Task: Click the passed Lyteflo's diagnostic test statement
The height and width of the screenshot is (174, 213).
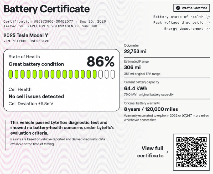Action: [62, 128]
